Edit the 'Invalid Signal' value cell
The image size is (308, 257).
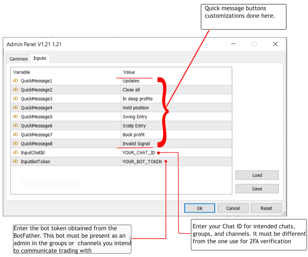[176, 144]
